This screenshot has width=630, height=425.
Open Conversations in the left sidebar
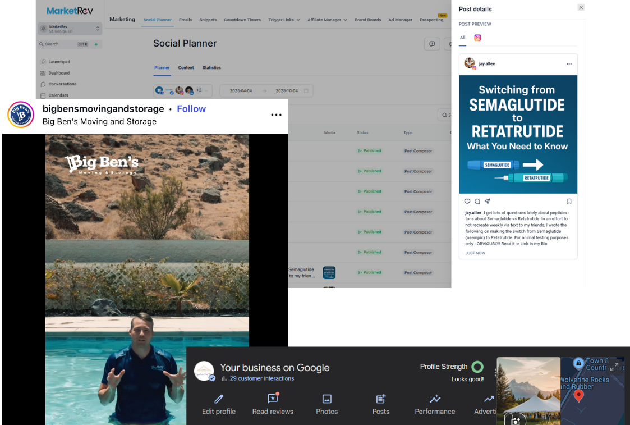(62, 84)
